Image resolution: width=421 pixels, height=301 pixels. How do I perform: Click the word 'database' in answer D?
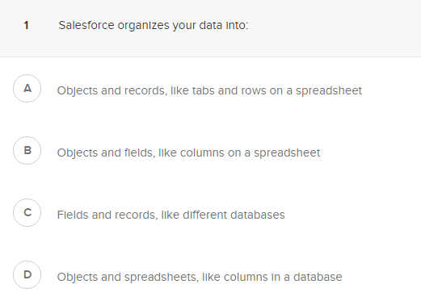pyautogui.click(x=318, y=277)
